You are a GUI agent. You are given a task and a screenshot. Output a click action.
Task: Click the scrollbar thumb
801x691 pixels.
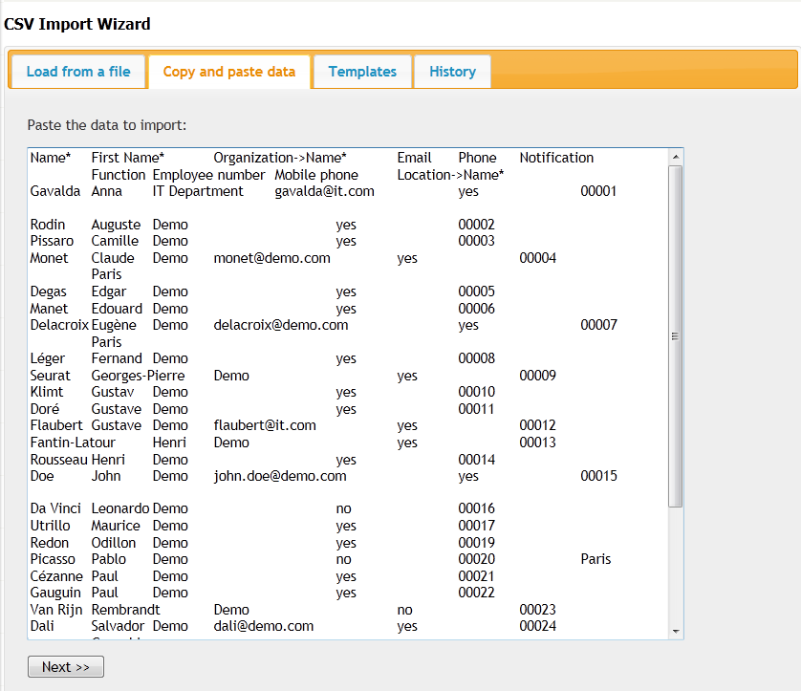pos(676,336)
